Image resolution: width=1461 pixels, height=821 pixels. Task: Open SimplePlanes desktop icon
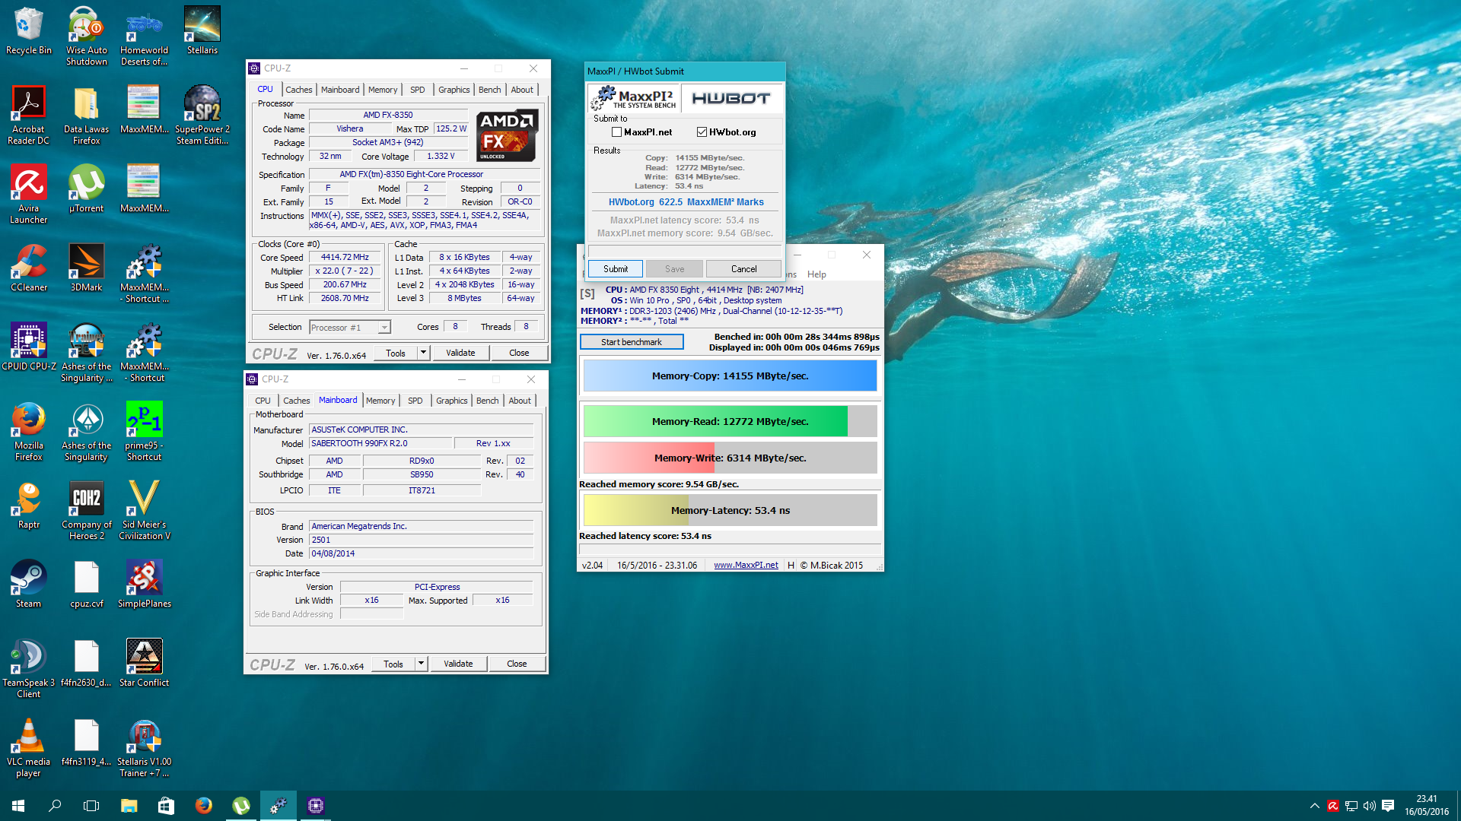pos(145,584)
